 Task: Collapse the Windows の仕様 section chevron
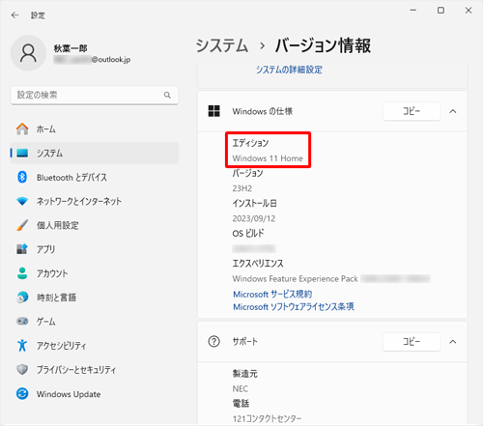pyautogui.click(x=453, y=111)
